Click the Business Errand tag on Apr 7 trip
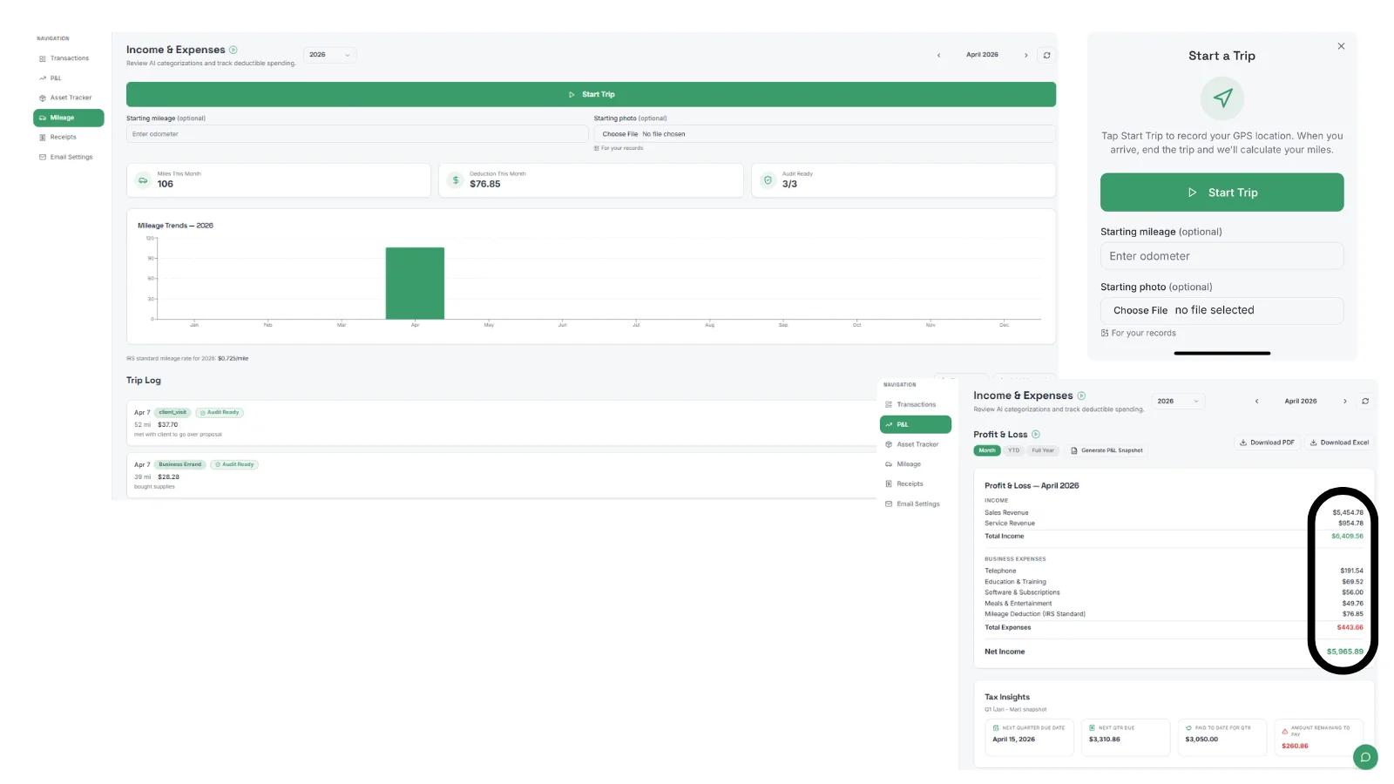This screenshot has height=784, width=1394. [179, 464]
